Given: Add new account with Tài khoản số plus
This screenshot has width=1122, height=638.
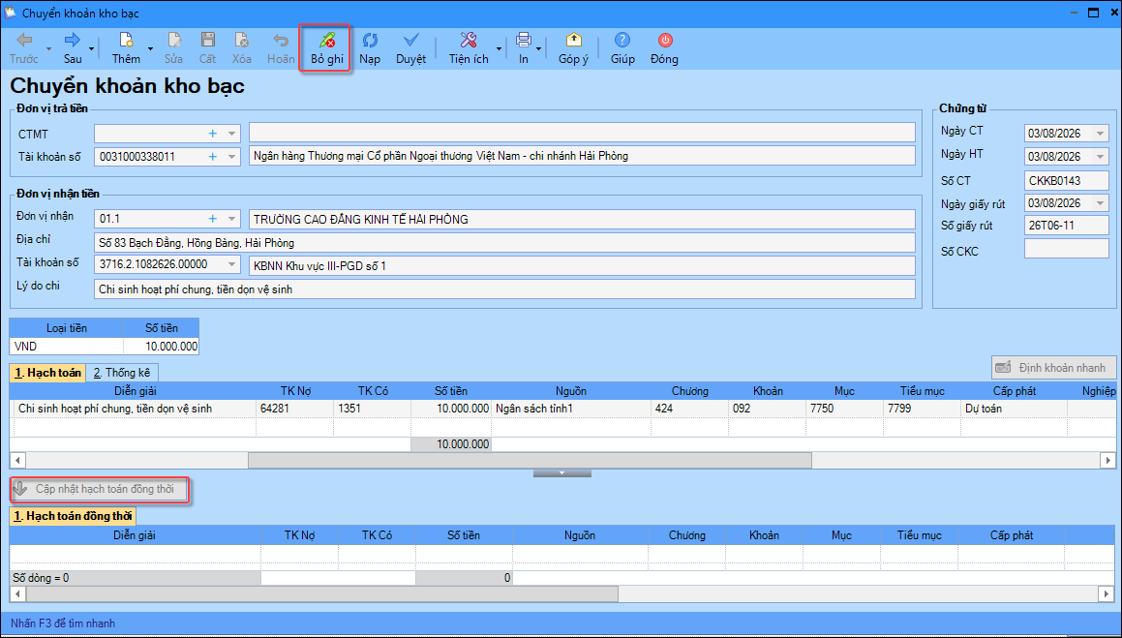Looking at the screenshot, I should (212, 156).
